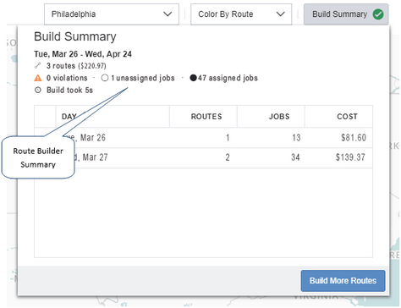The width and height of the screenshot is (401, 308).
Task: Click the routes icon next to 3 routes
Action: (x=37, y=66)
